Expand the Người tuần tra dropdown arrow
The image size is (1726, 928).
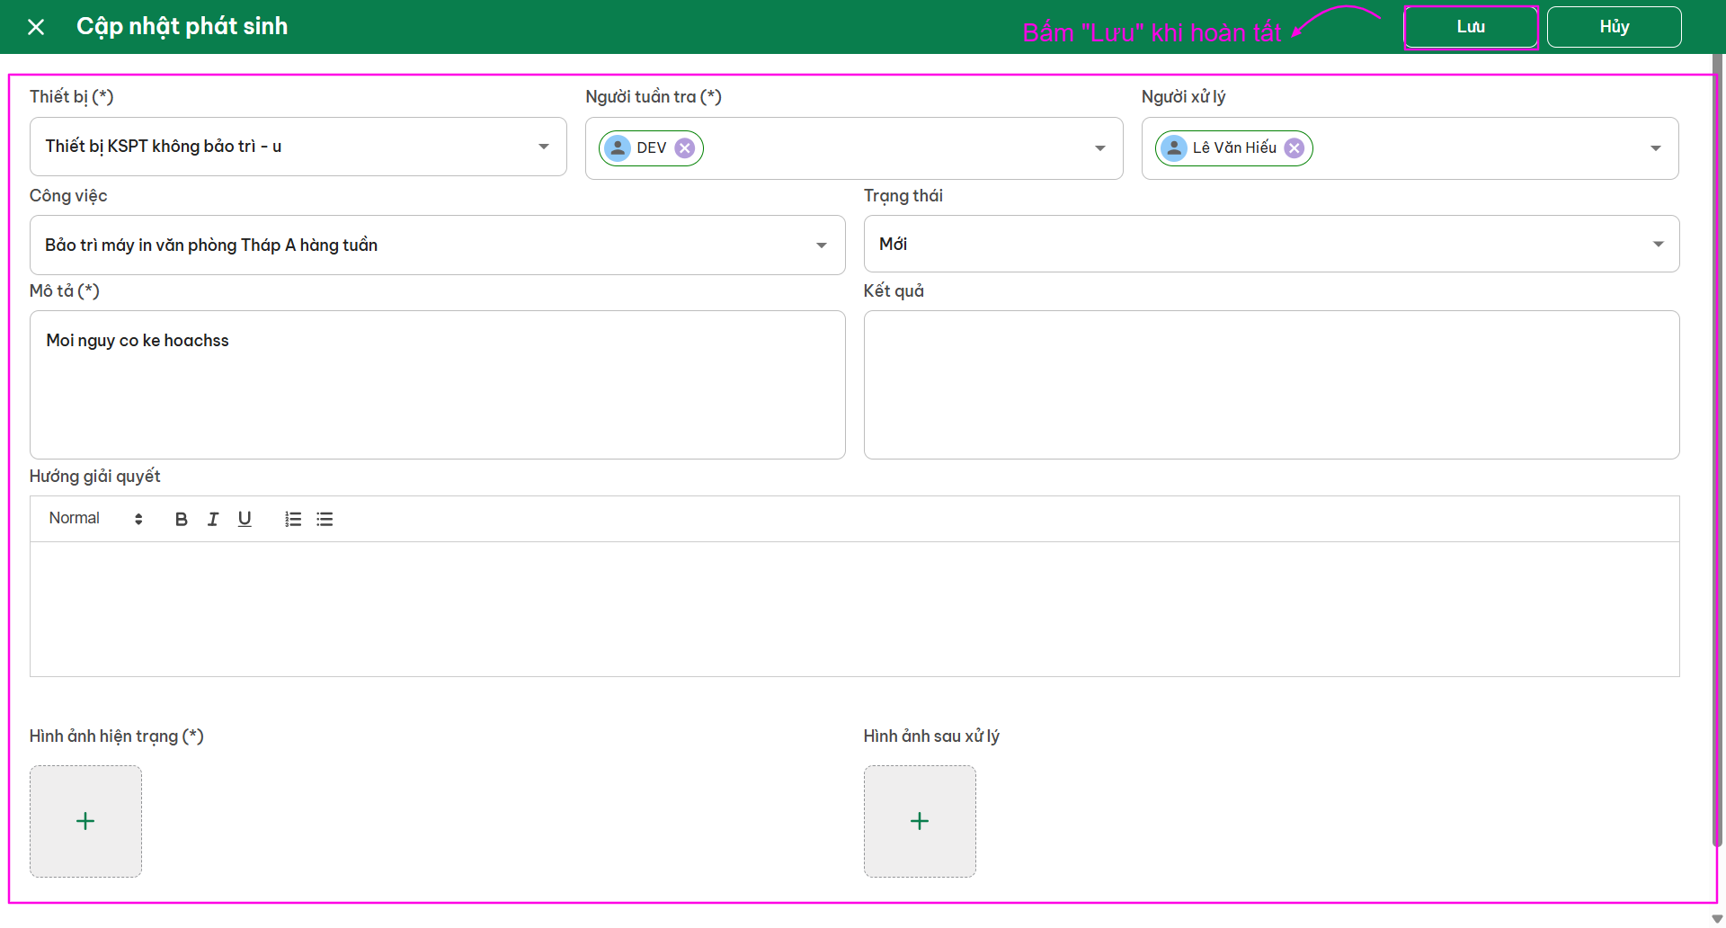click(x=1099, y=148)
